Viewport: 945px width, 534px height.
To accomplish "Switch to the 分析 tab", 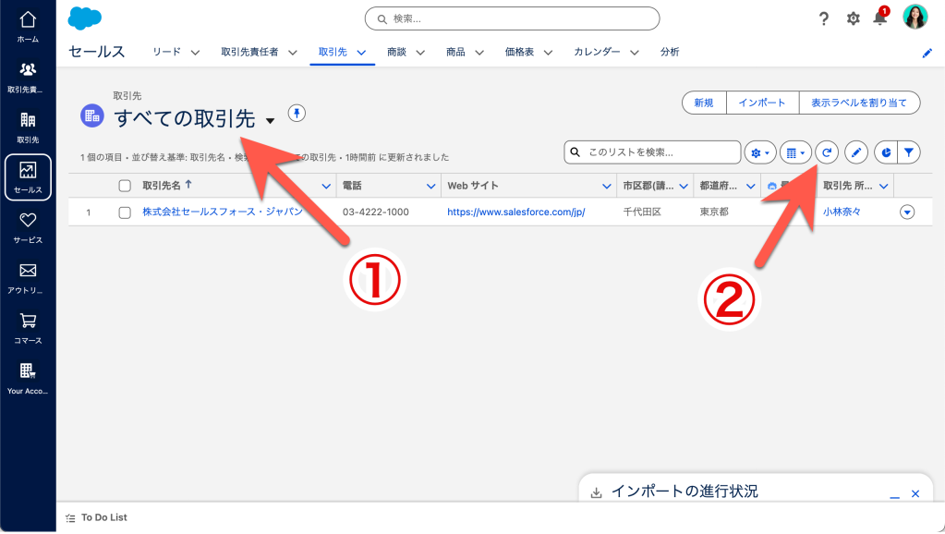I will (670, 52).
